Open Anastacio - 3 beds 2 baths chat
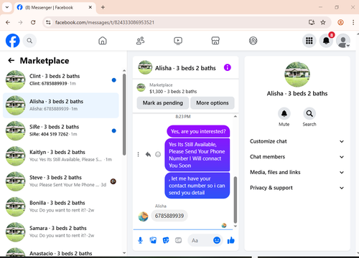359x258 pixels. [61, 252]
